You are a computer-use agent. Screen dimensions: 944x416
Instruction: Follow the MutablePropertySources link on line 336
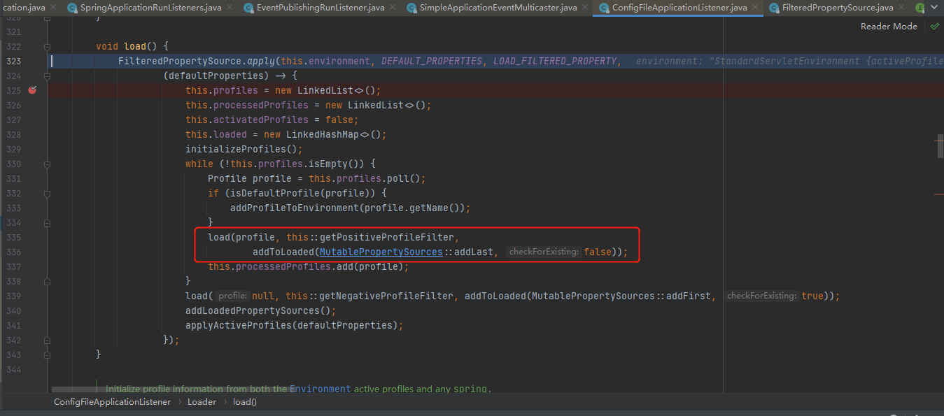coord(381,252)
